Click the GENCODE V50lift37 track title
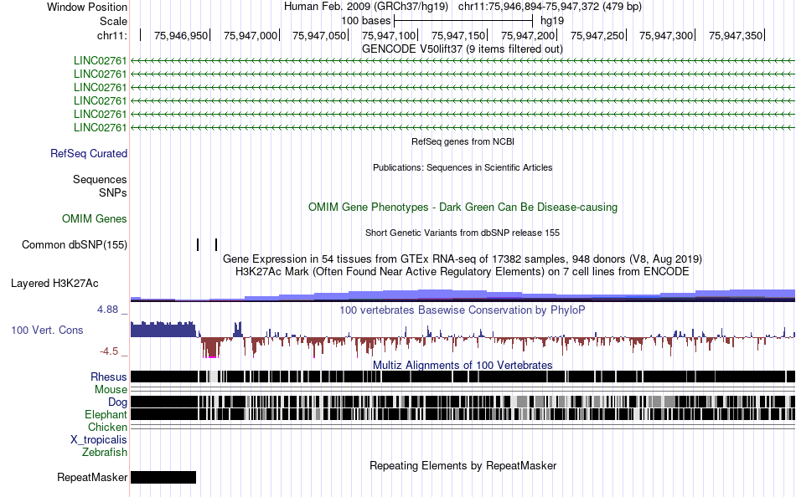Image resolution: width=796 pixels, height=497 pixels. coord(462,49)
